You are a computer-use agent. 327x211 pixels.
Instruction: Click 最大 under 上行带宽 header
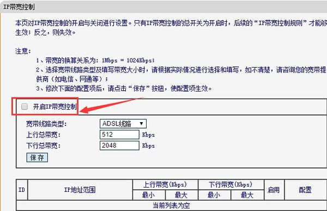tap(181, 195)
